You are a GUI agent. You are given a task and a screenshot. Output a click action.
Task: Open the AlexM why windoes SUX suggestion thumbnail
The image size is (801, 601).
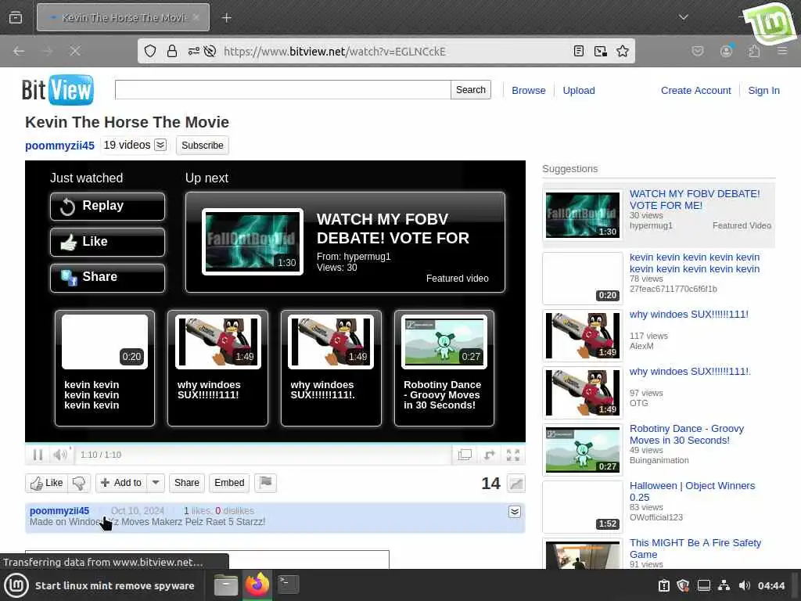pyautogui.click(x=582, y=335)
